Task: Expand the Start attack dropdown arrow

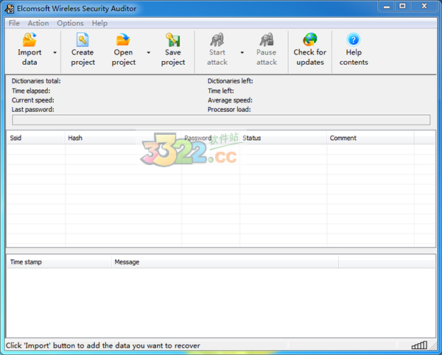Action: click(242, 52)
